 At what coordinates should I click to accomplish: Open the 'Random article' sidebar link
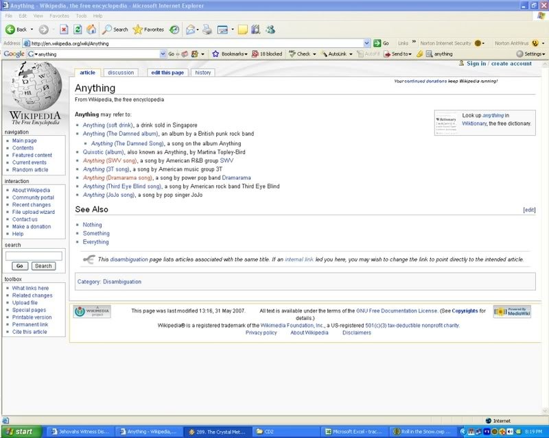click(30, 170)
